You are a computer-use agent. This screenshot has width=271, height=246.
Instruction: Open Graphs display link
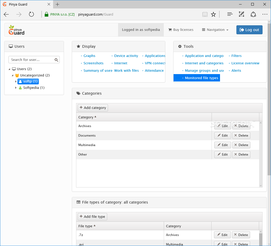[x=89, y=56]
